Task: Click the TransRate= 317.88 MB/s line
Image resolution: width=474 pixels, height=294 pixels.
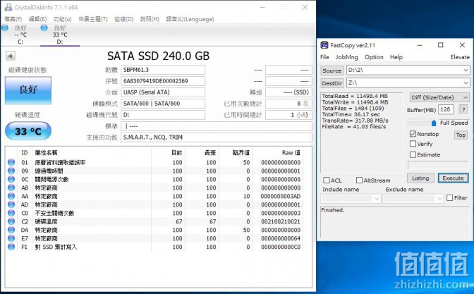Action: 355,121
